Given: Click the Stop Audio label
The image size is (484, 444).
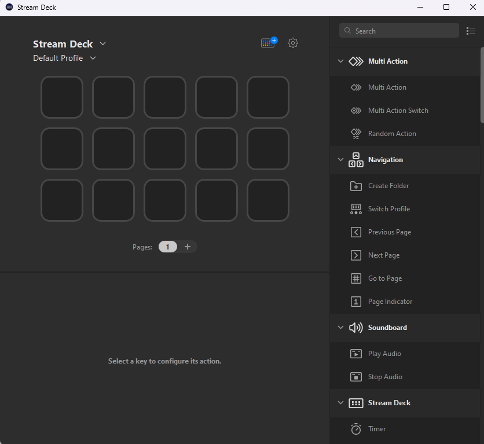Looking at the screenshot, I should [x=385, y=377].
